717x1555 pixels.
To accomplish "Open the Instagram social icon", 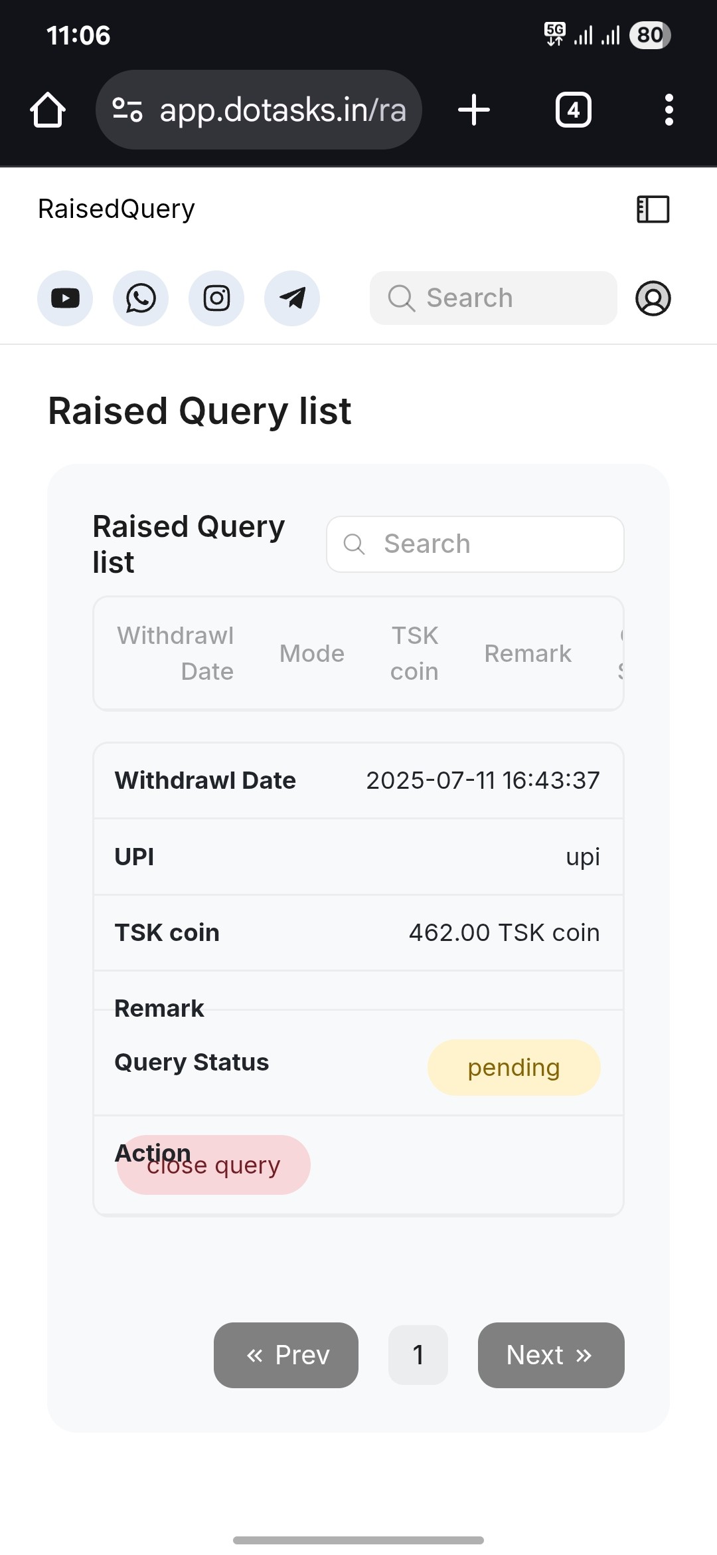I will pos(216,298).
